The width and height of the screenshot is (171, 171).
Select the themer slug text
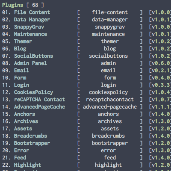click(110, 41)
